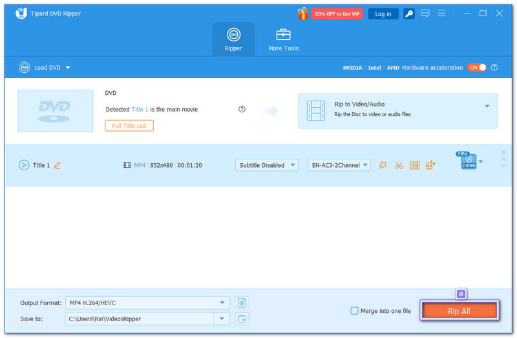This screenshot has height=338, width=517.
Task: Open the star-wand effects editor icon
Action: pyautogui.click(x=383, y=165)
